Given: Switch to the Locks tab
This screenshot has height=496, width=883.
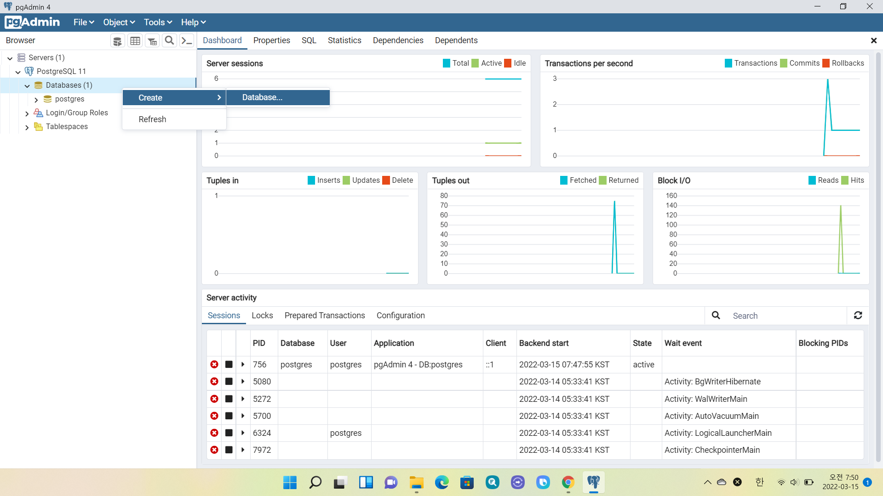Looking at the screenshot, I should (262, 316).
